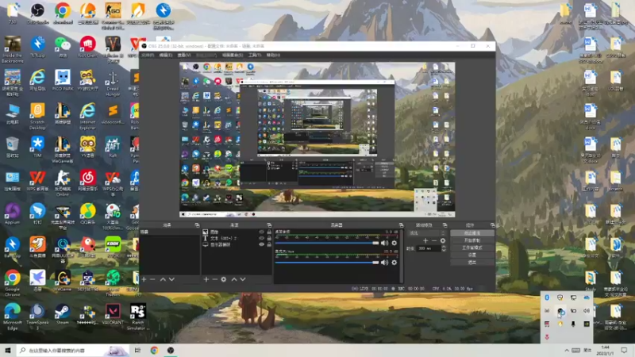Open the scene transition type dropdown
The width and height of the screenshot is (635, 357).
(427, 233)
